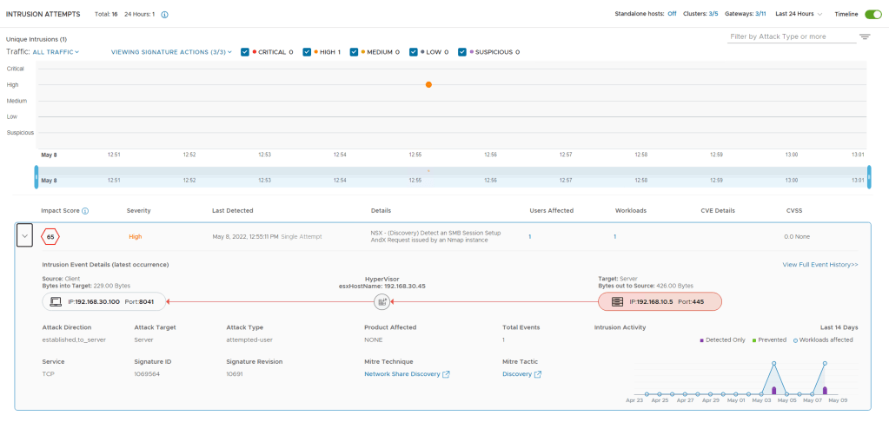Click the info icon next to 24 Hours
The image size is (889, 422).
(x=165, y=15)
